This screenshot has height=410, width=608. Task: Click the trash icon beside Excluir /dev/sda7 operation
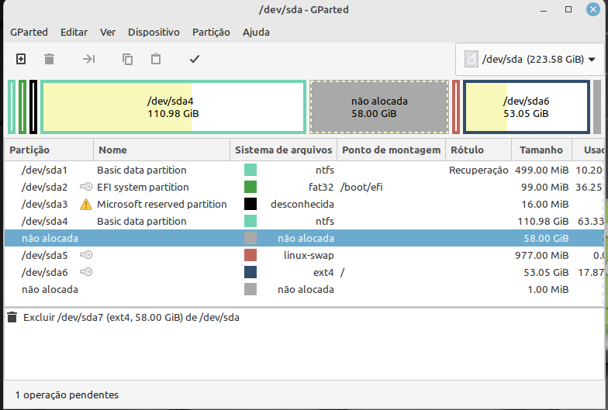pos(12,318)
